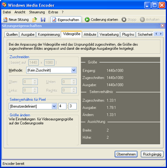Click the Windows Media Encoder title icon

(x=4, y=5)
